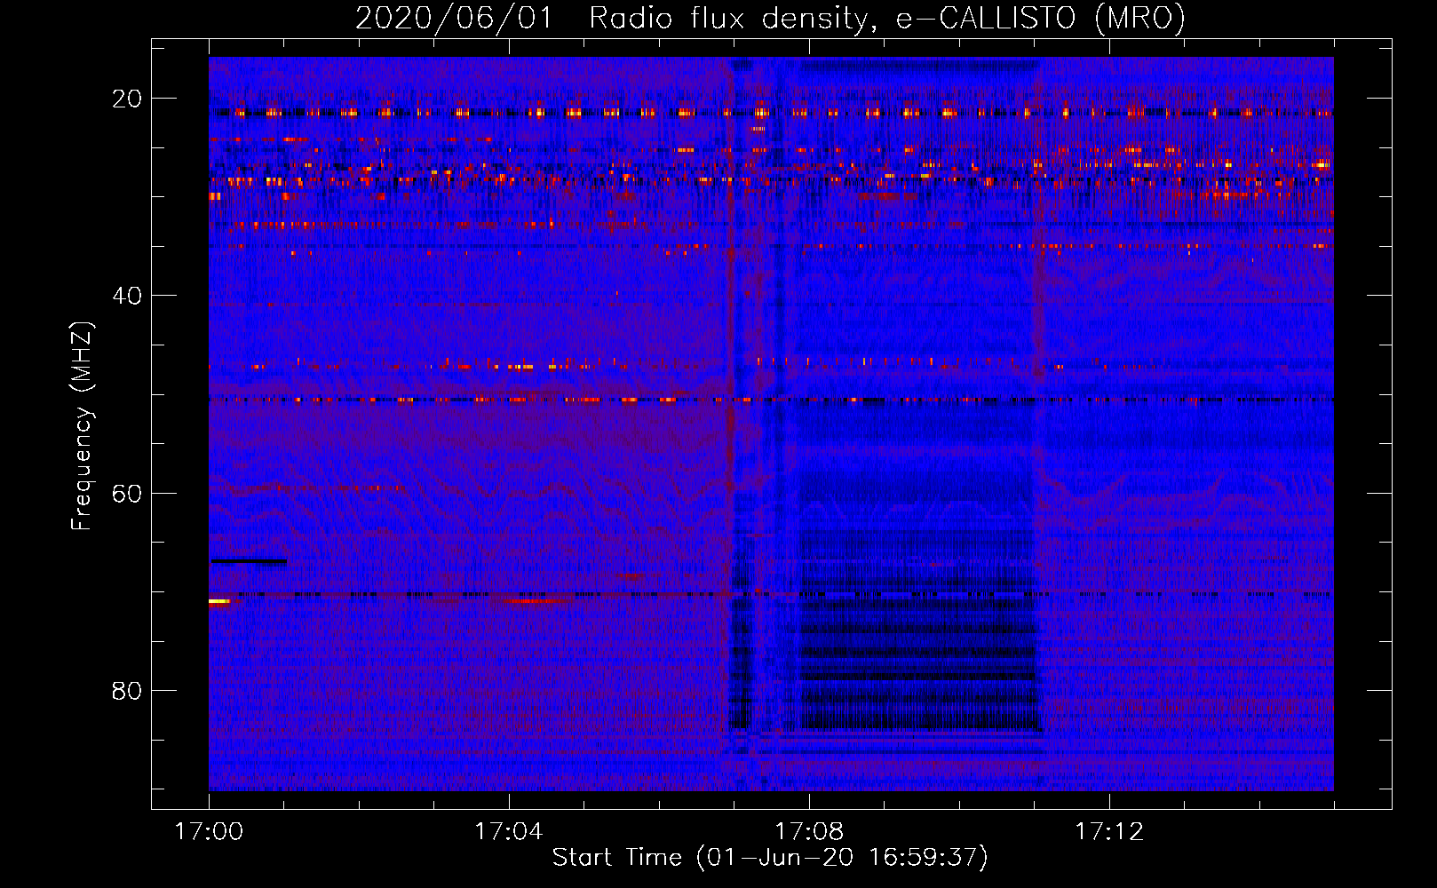The height and width of the screenshot is (888, 1437).
Task: Click the '17:12' time tick label
Action: point(1109,831)
